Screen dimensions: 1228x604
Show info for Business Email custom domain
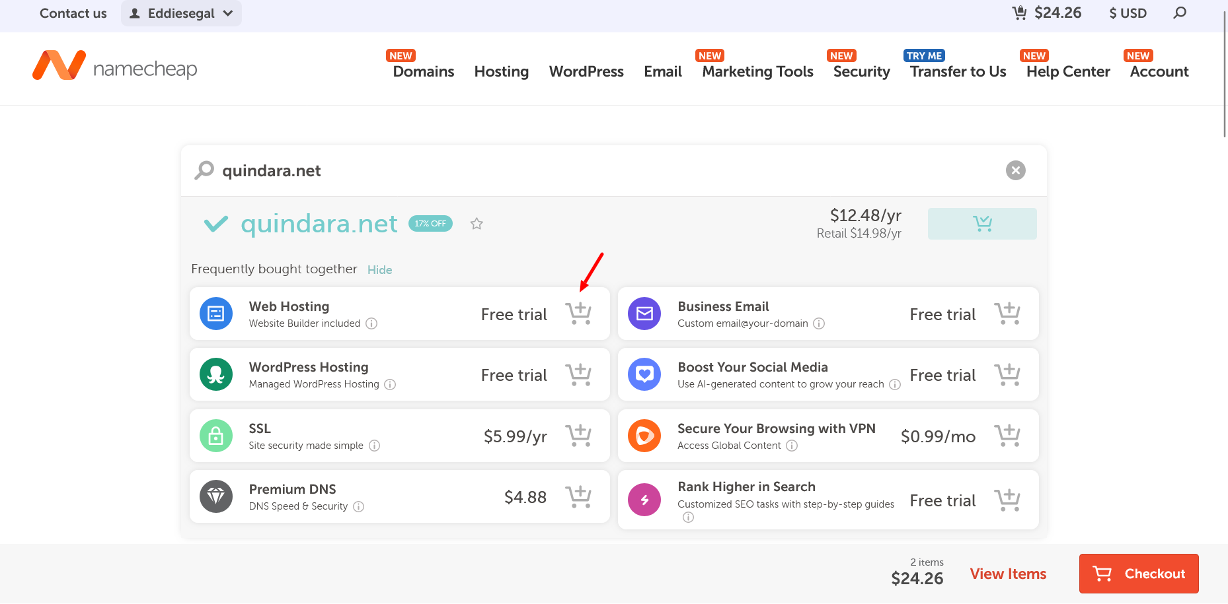click(819, 323)
